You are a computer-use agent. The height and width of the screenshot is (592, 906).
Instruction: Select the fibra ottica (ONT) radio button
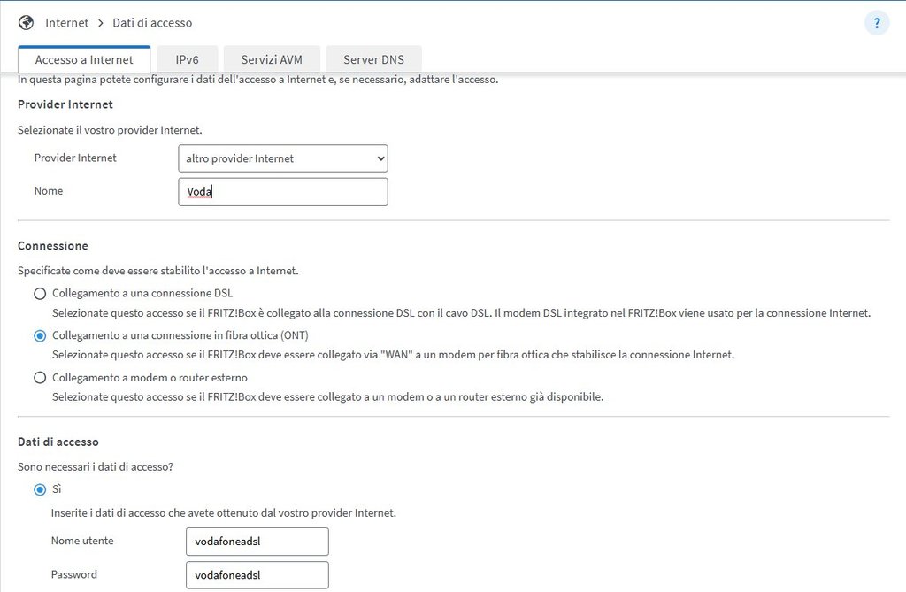(40, 335)
